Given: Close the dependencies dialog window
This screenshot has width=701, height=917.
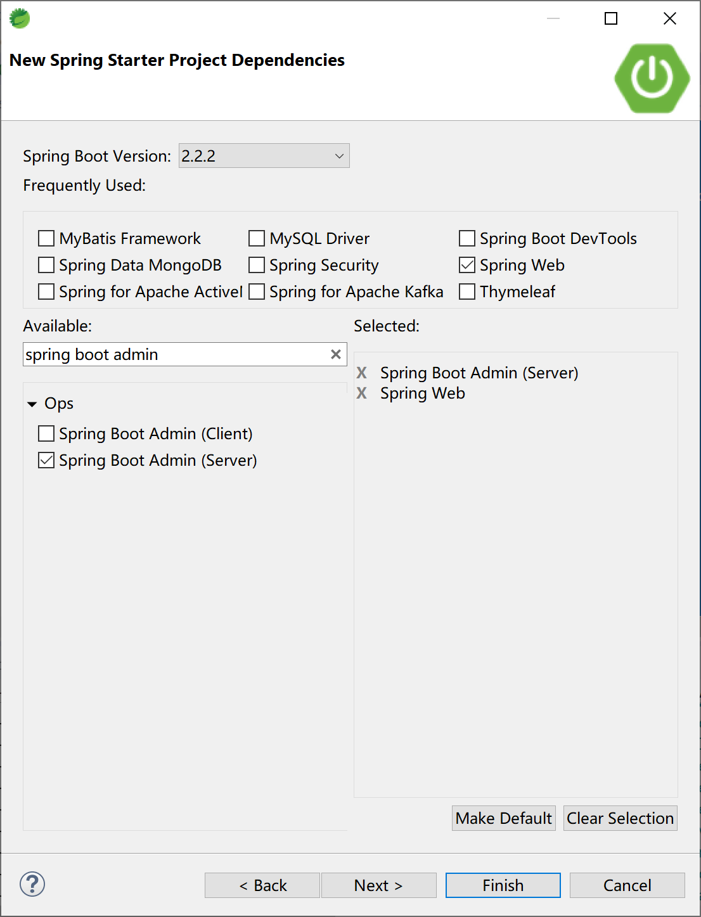Looking at the screenshot, I should pos(670,18).
